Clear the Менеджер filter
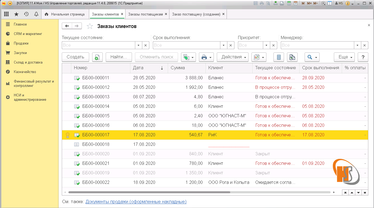 pyautogui.click(x=365, y=45)
